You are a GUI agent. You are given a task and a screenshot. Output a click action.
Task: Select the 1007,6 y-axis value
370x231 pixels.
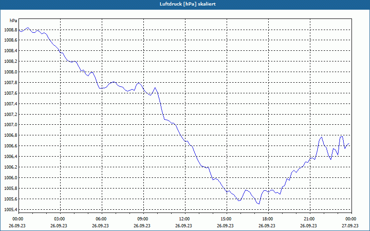(x=11, y=93)
